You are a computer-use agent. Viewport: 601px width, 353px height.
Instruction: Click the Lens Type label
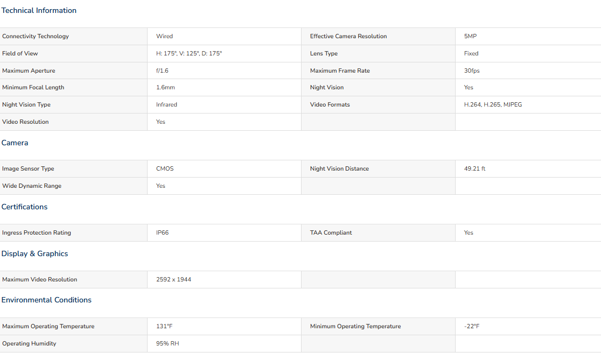(x=324, y=53)
